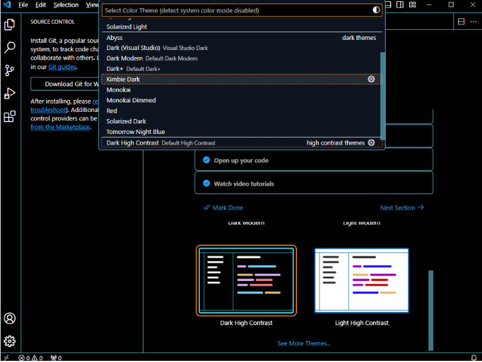Open the Explorer sidebar icon

[10, 24]
